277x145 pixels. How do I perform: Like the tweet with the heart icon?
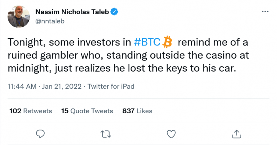[171, 134]
